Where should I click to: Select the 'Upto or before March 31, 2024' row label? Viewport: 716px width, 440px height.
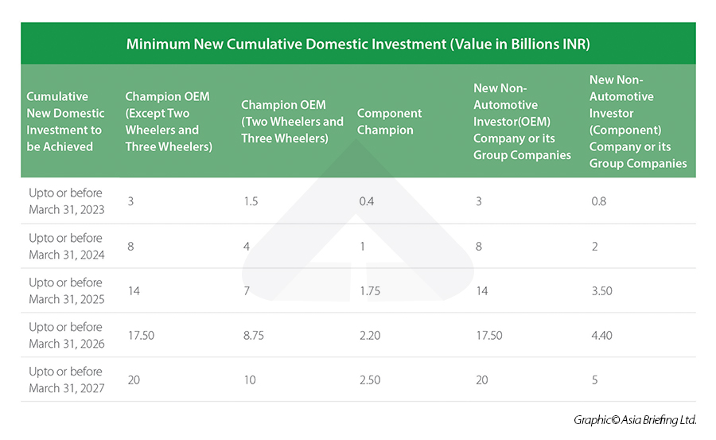[x=67, y=247]
